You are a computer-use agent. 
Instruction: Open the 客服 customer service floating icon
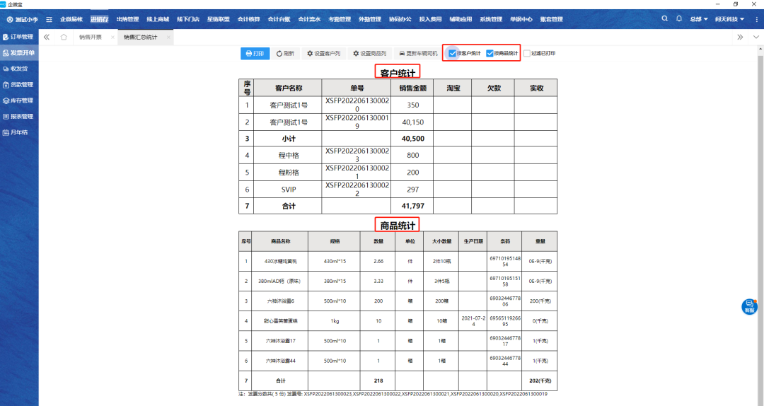(x=749, y=306)
